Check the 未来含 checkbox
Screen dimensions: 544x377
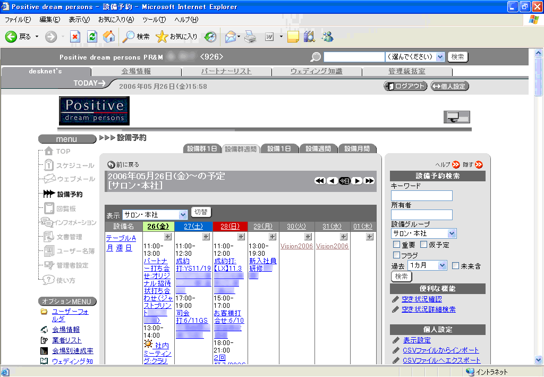455,265
